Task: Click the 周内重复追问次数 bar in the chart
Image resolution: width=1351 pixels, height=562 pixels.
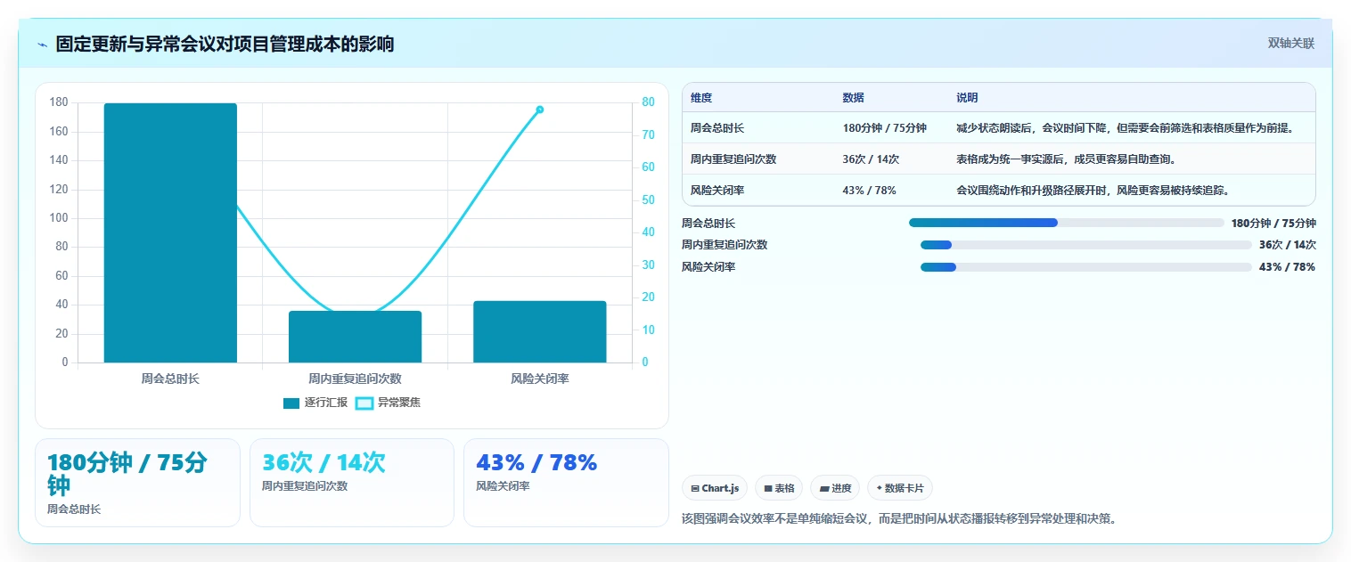Action: click(x=355, y=337)
